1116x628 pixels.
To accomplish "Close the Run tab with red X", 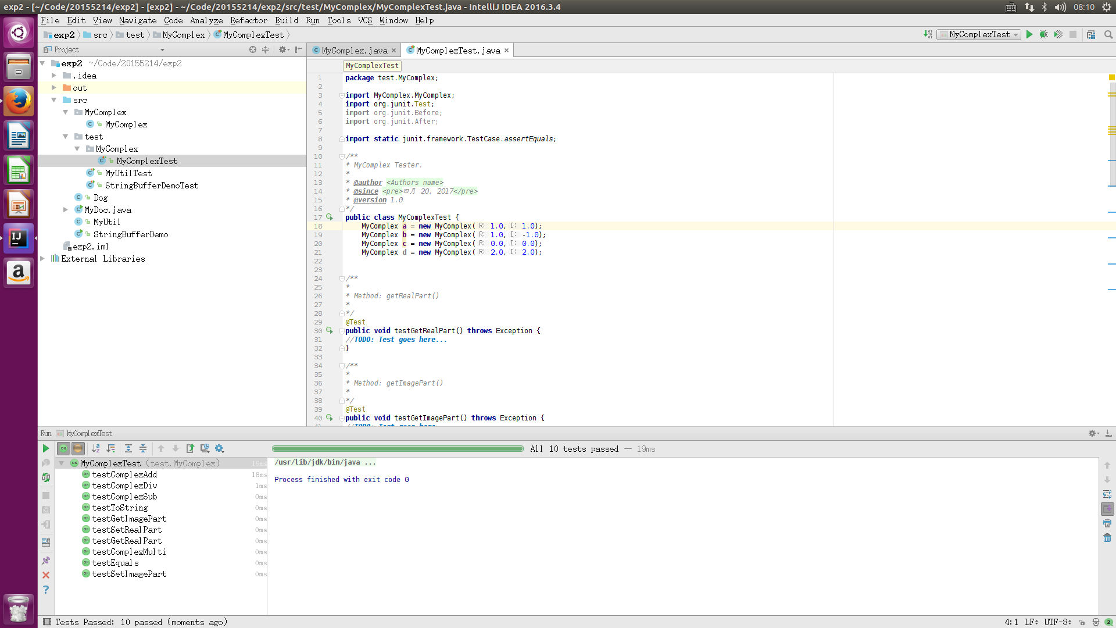I will coord(46,575).
